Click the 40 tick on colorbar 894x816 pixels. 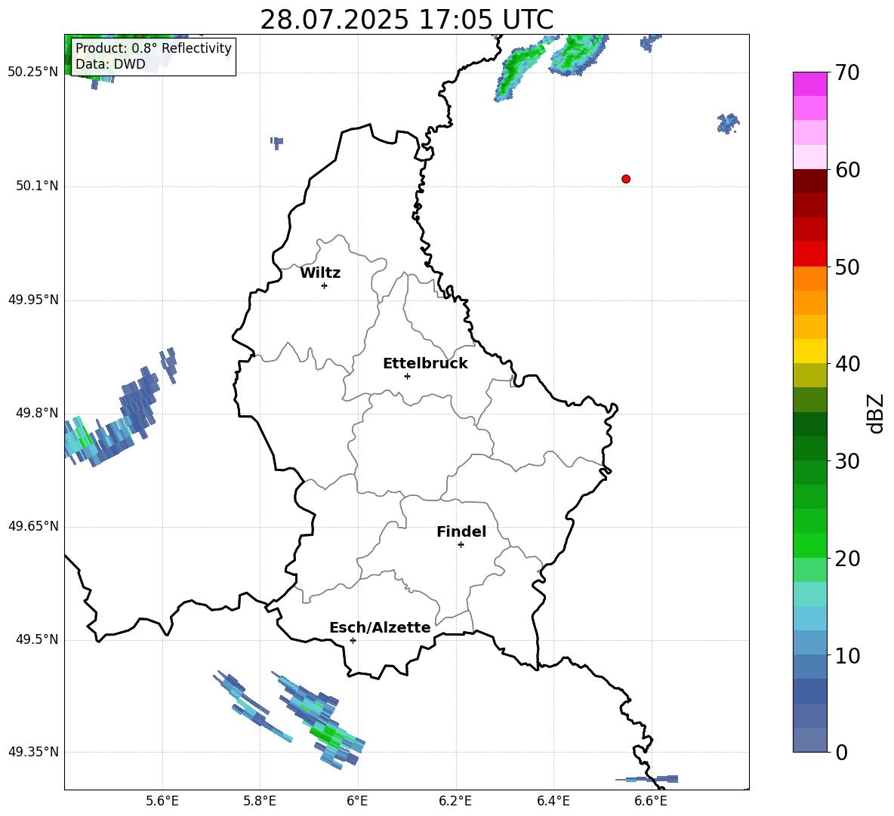click(847, 364)
